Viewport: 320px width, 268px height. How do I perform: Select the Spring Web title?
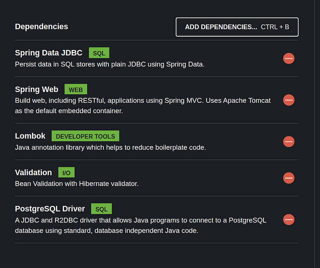(x=37, y=89)
